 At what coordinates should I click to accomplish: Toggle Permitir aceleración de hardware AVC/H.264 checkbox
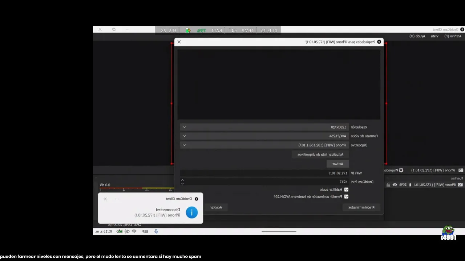coord(346,196)
